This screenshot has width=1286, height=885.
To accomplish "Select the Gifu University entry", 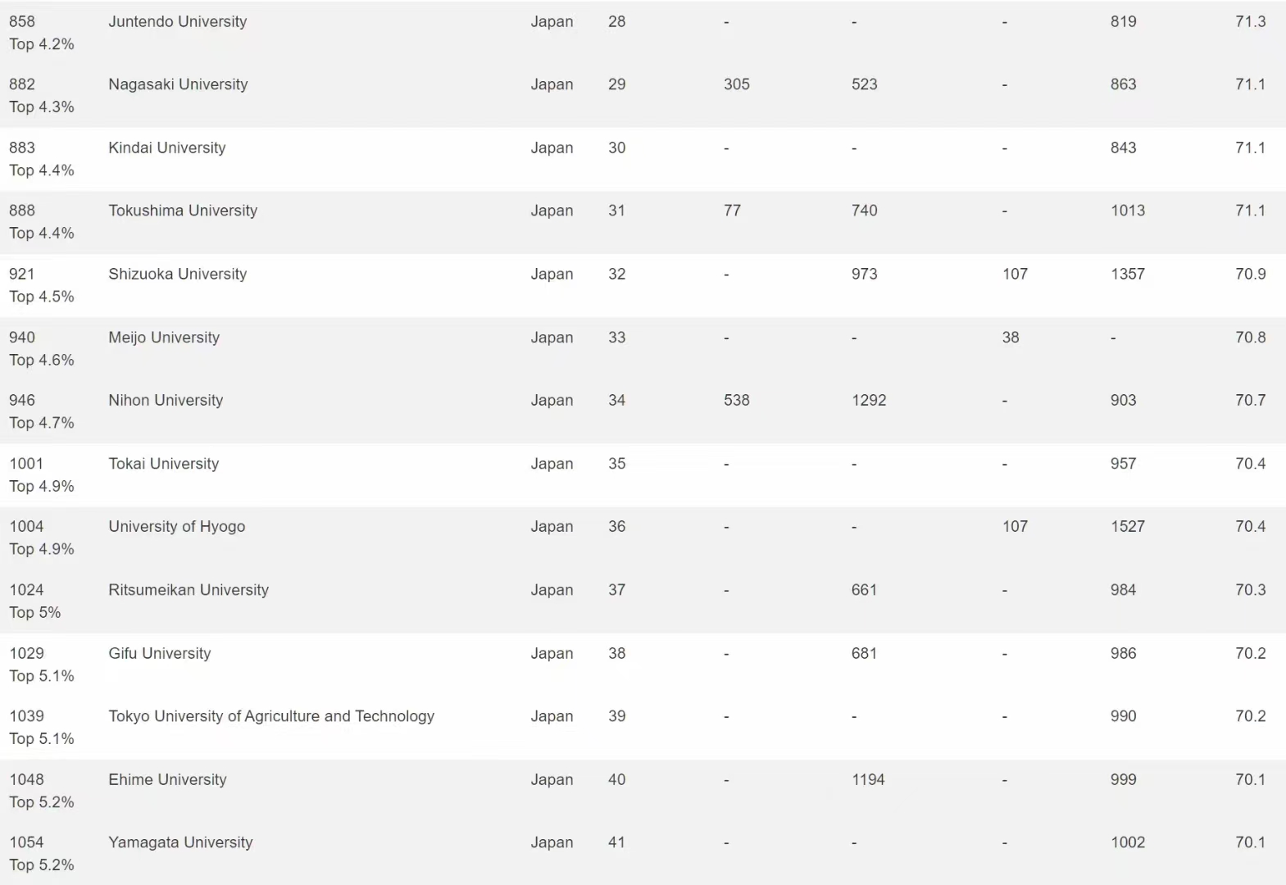I will click(x=160, y=654).
